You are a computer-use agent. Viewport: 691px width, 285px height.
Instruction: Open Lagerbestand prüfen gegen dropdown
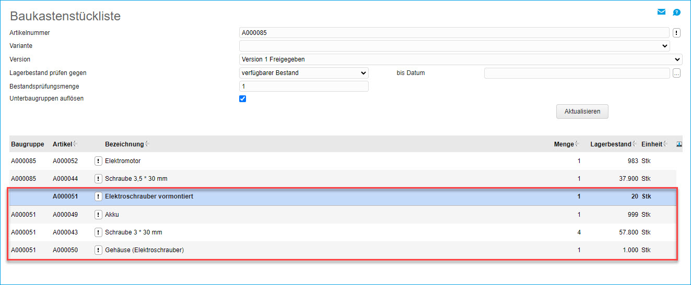(x=303, y=73)
